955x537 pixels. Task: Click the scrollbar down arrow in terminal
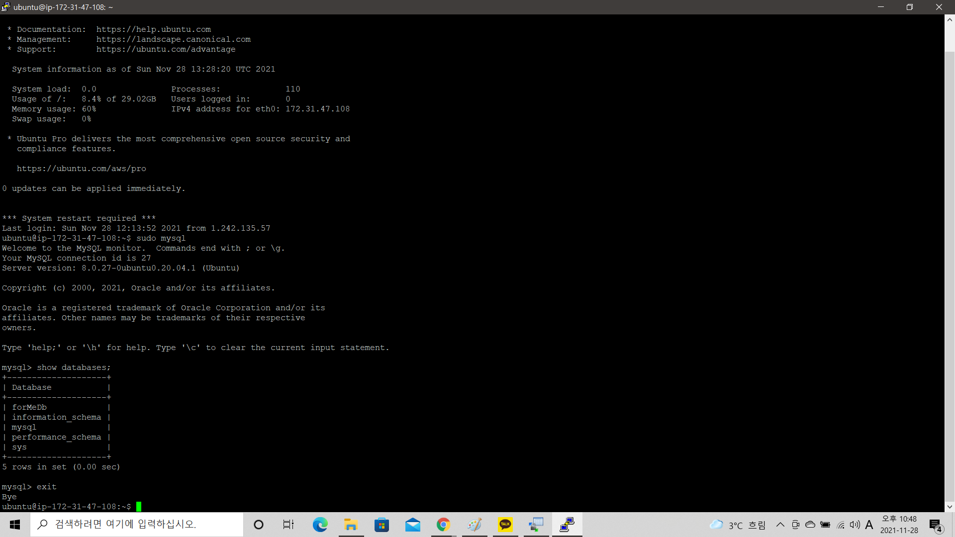pos(950,507)
